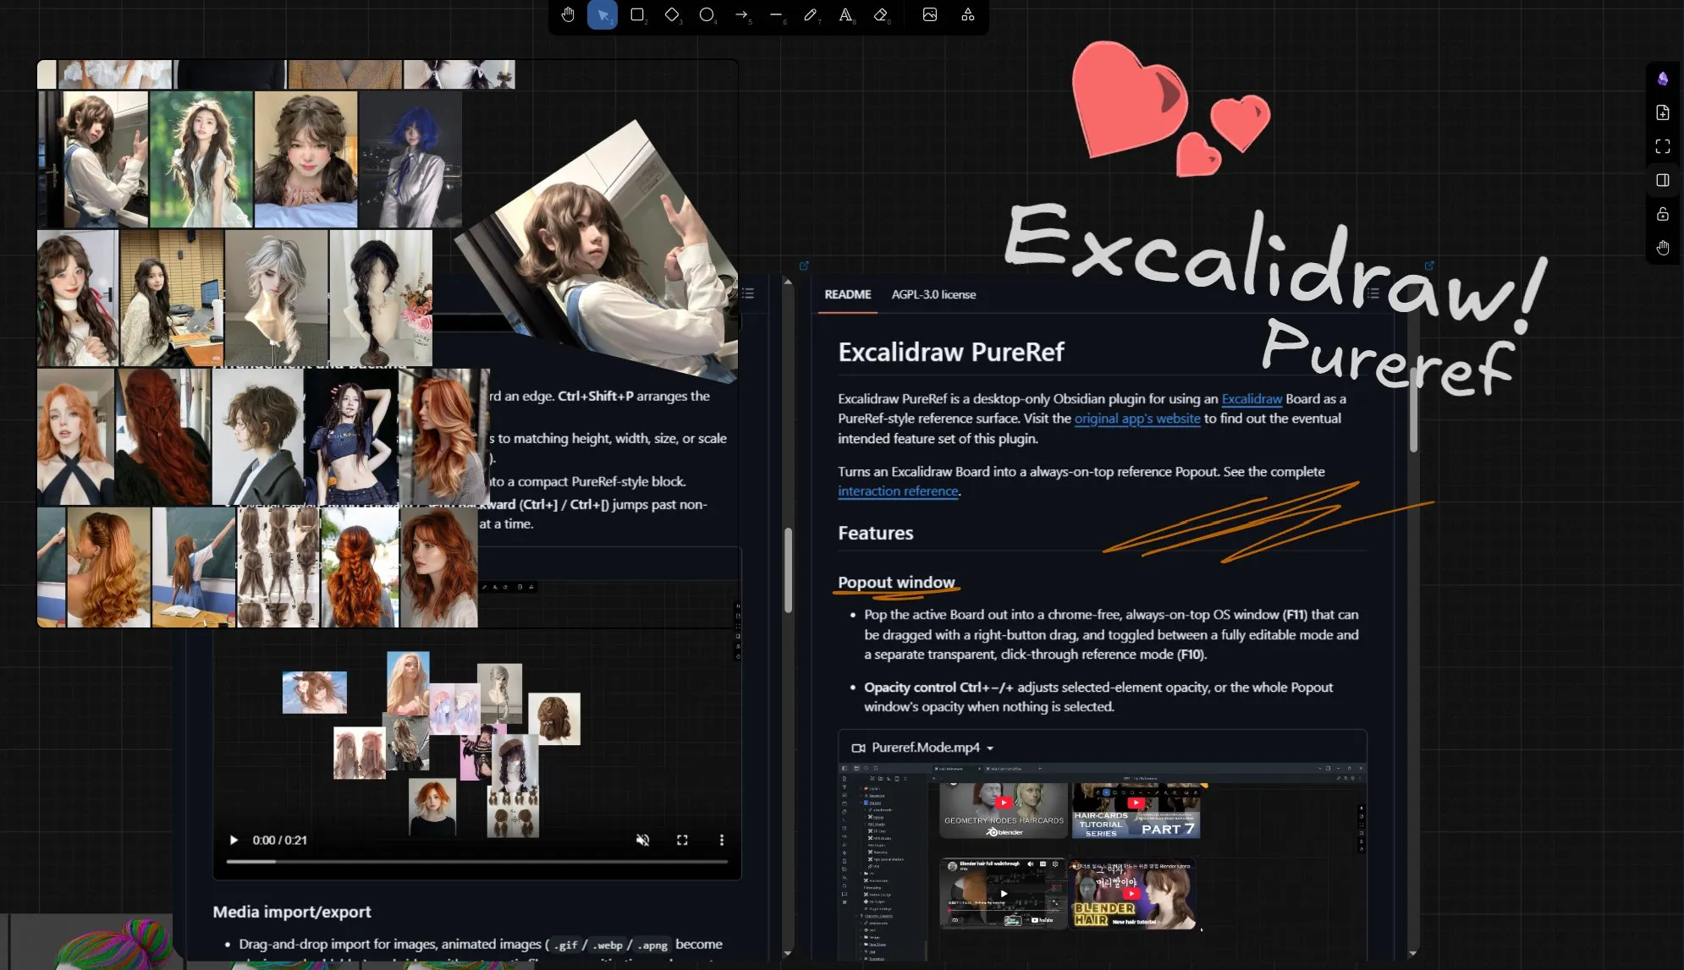Click the Media import/export heading

[292, 912]
